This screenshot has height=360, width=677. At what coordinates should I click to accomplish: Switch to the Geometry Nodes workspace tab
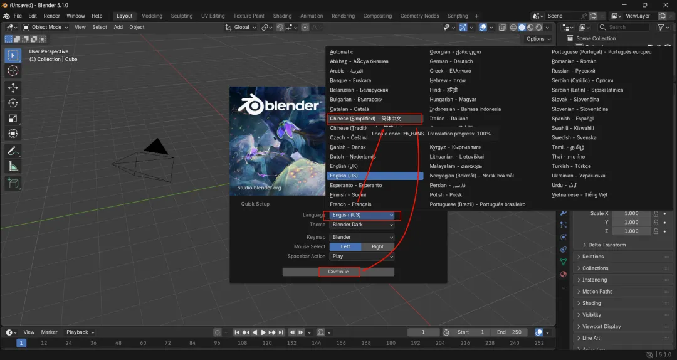click(x=419, y=16)
